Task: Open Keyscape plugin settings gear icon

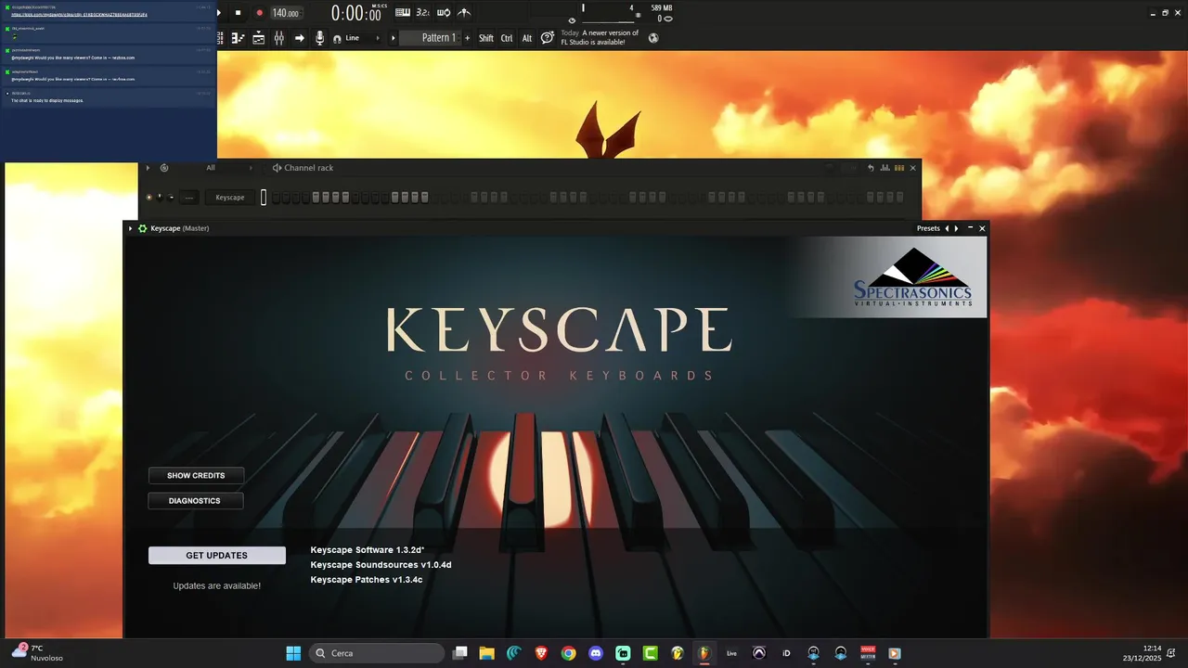Action: (142, 228)
